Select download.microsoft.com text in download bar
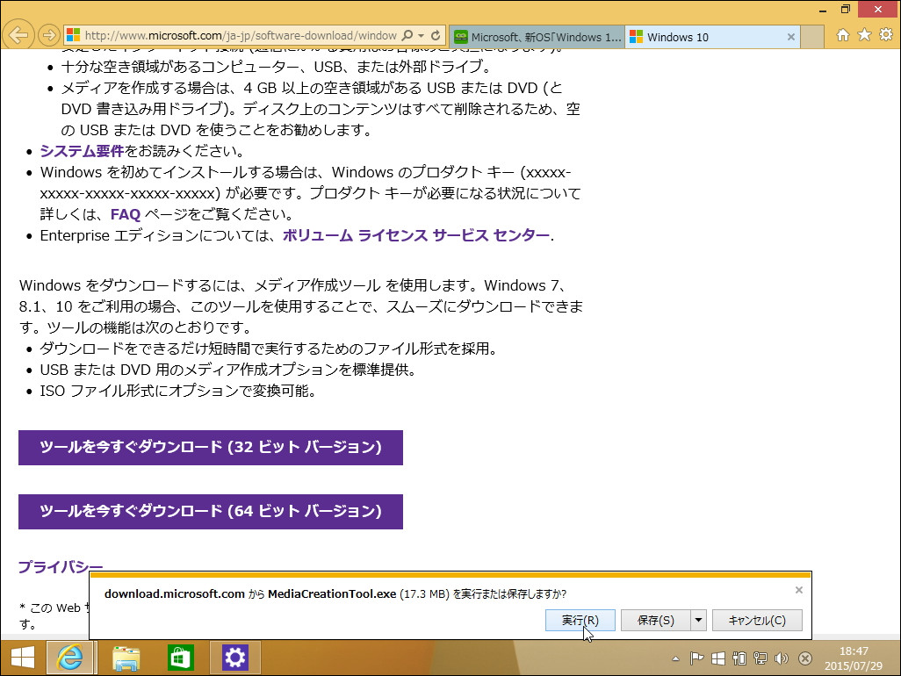 175,593
